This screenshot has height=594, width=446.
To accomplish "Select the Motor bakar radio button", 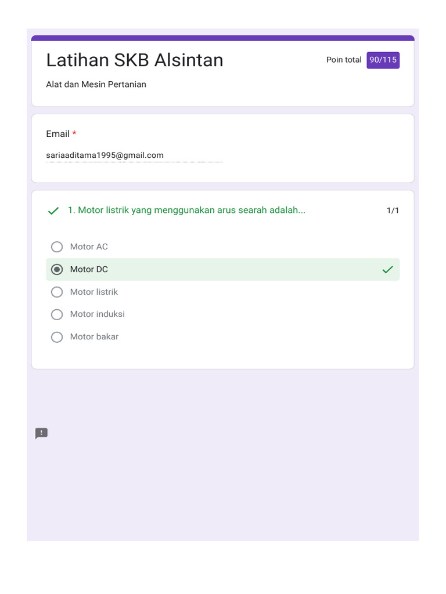I will coord(57,337).
